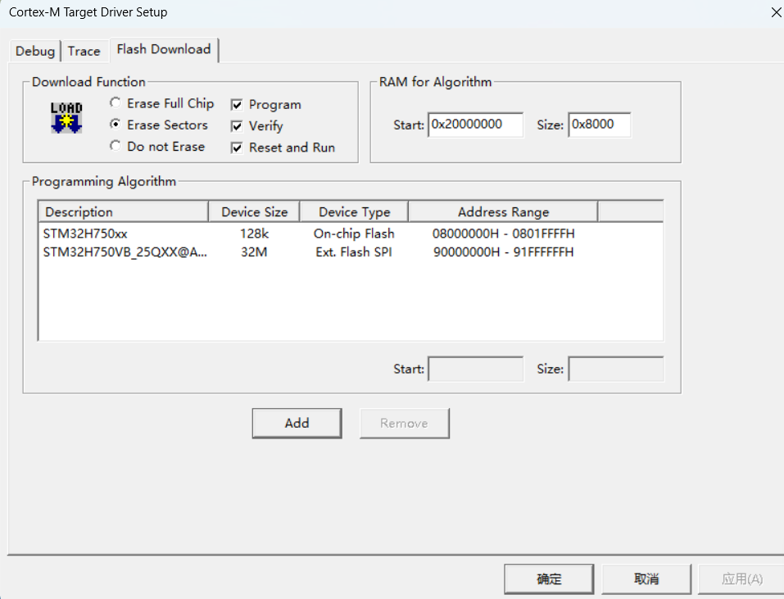This screenshot has width=784, height=599.
Task: Select the Flash Download tab
Action: 164,49
